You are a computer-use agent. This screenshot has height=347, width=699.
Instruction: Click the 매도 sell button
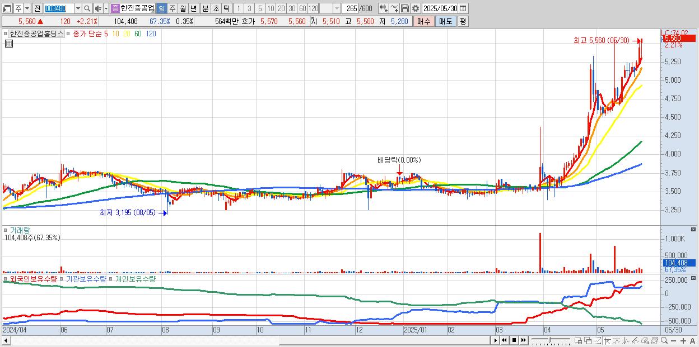click(445, 21)
